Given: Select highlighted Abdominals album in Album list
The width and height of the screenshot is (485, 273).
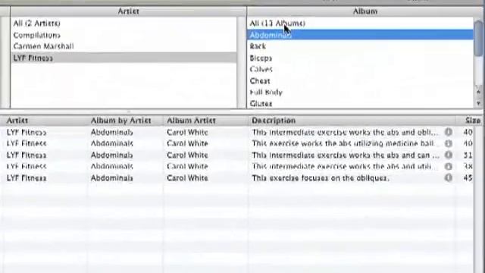Looking at the screenshot, I should [360, 35].
